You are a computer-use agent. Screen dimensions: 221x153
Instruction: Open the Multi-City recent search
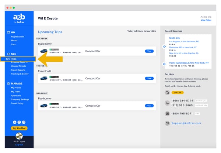coord(175,38)
